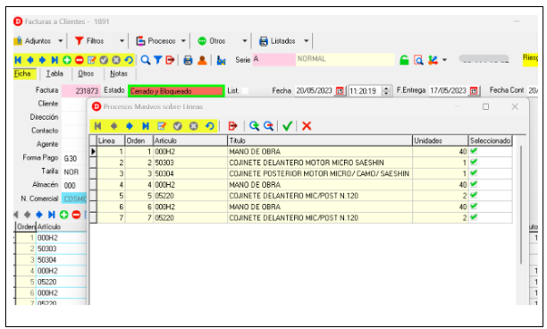Switch to the Tabla tab
Screen dimensions: 547x329
[x=55, y=73]
